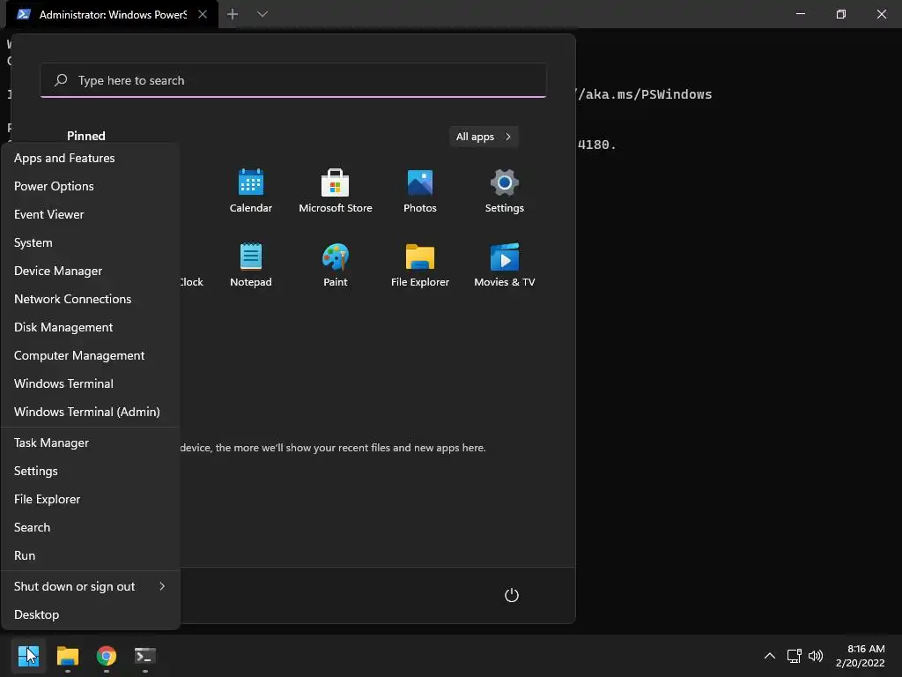Image resolution: width=902 pixels, height=677 pixels.
Task: Restore down the Windows Terminal window
Action: pos(840,14)
